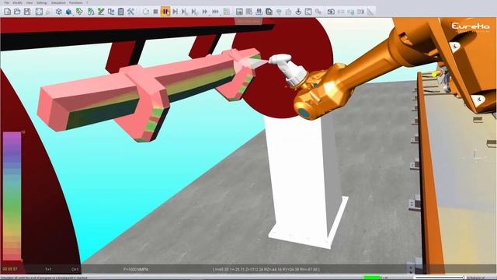The width and height of the screenshot is (497, 280).
Task: Click the elapsed time readout at bottom left
Action: click(x=10, y=269)
